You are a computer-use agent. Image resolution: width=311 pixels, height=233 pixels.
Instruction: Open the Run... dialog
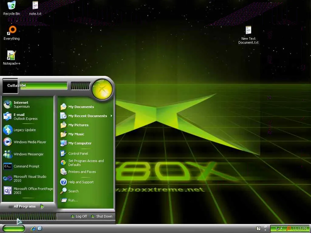[86, 200]
